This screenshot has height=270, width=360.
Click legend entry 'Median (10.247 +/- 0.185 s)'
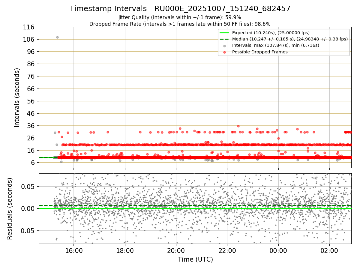[290, 39]
